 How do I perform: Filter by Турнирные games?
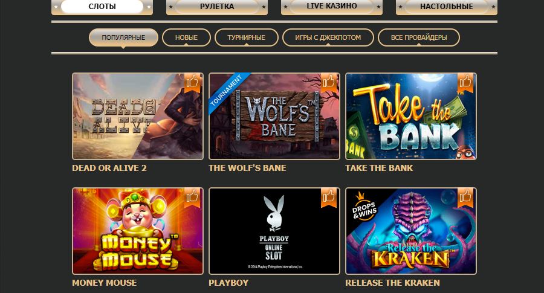pos(247,37)
